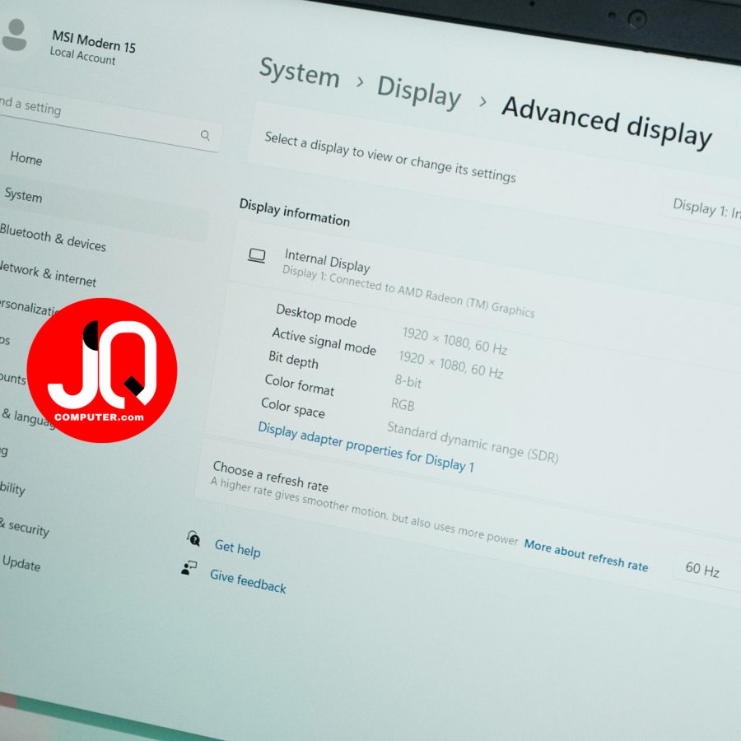The width and height of the screenshot is (741, 741).
Task: Select Network & internet in sidebar
Action: (48, 274)
